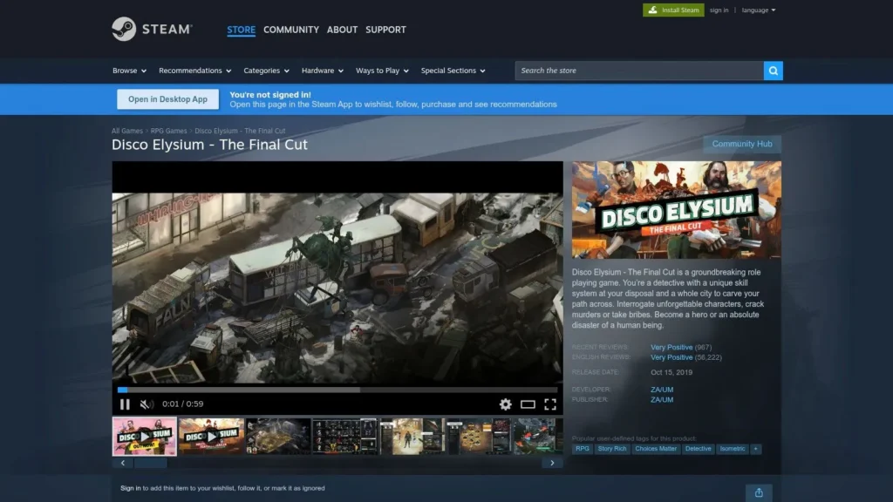Click the RPG tag

pyautogui.click(x=582, y=449)
